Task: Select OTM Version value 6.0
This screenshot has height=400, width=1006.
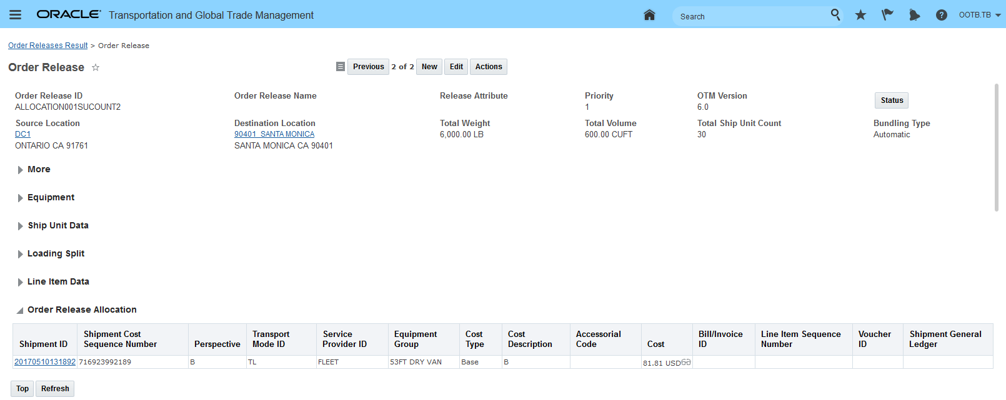Action: (703, 107)
